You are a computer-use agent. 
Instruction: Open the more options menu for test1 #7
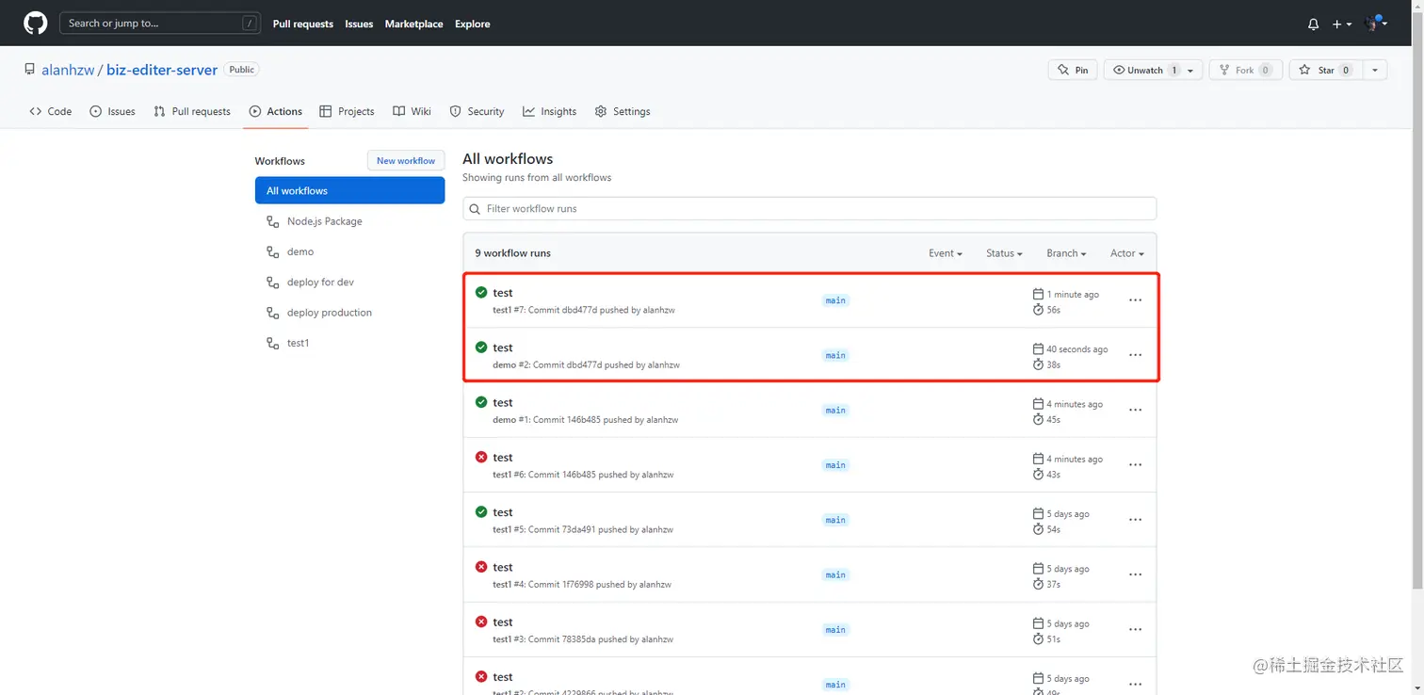[x=1135, y=300]
